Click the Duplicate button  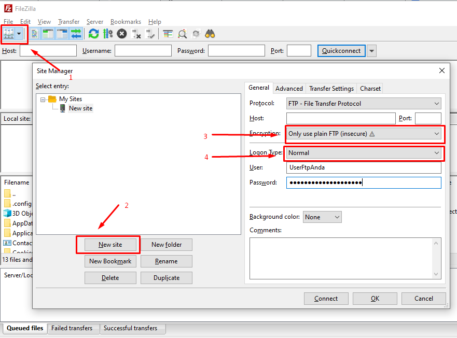(x=167, y=278)
